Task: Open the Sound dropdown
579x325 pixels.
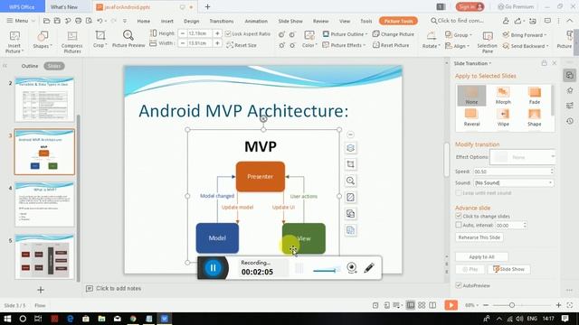Action: pos(514,182)
